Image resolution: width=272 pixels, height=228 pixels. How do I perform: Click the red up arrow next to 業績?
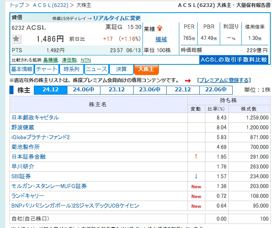[x=159, y=28]
